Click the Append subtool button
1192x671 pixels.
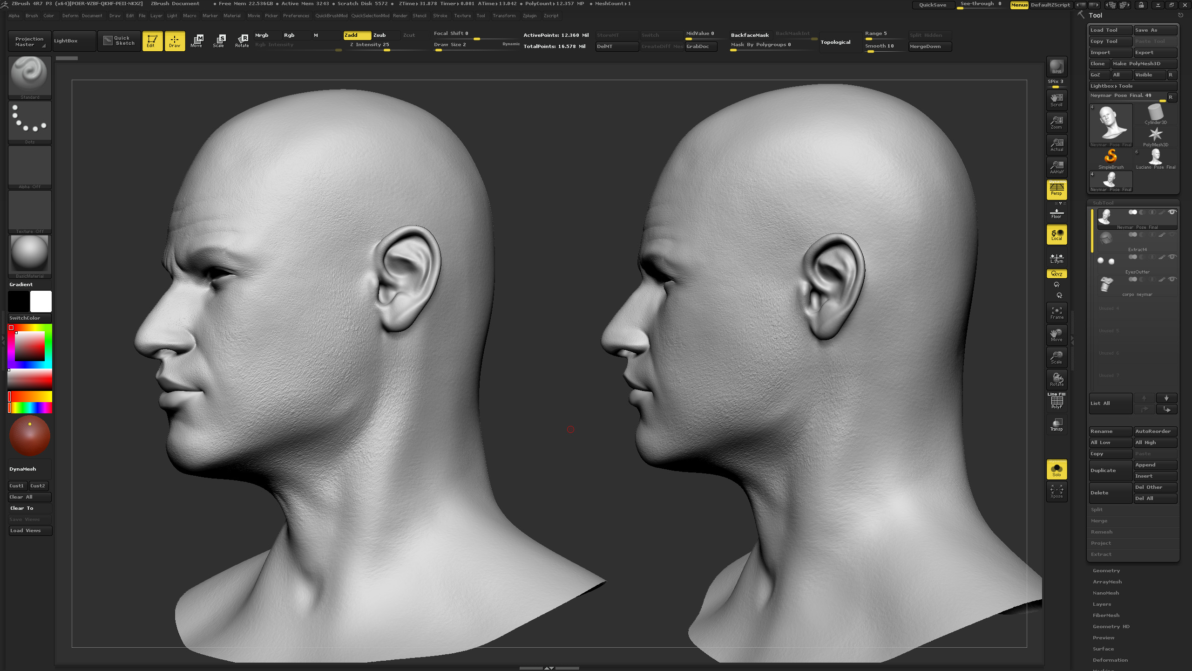coord(1155,465)
